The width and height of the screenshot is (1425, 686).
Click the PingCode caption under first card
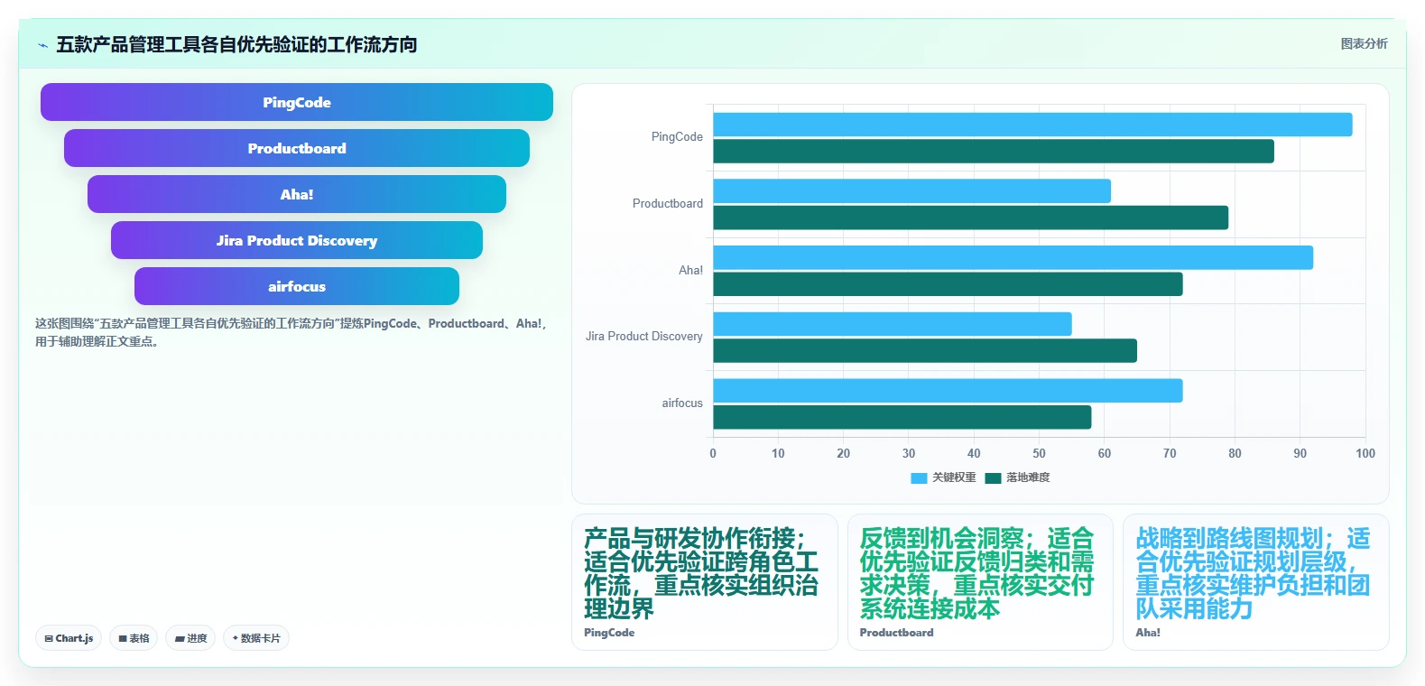click(x=609, y=633)
